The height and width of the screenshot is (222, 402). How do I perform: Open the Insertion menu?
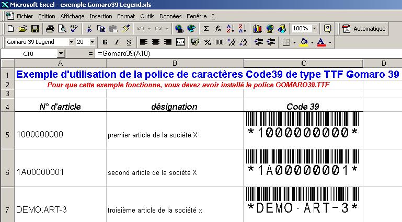coord(101,16)
